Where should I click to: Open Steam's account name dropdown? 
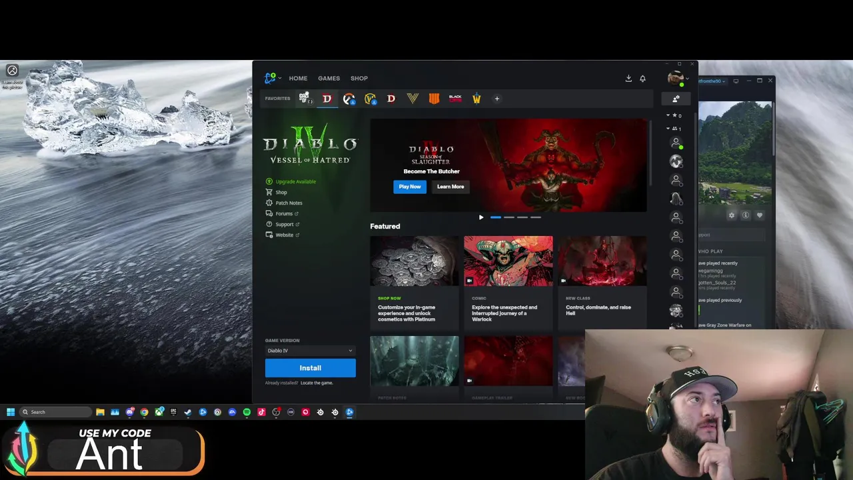[712, 81]
